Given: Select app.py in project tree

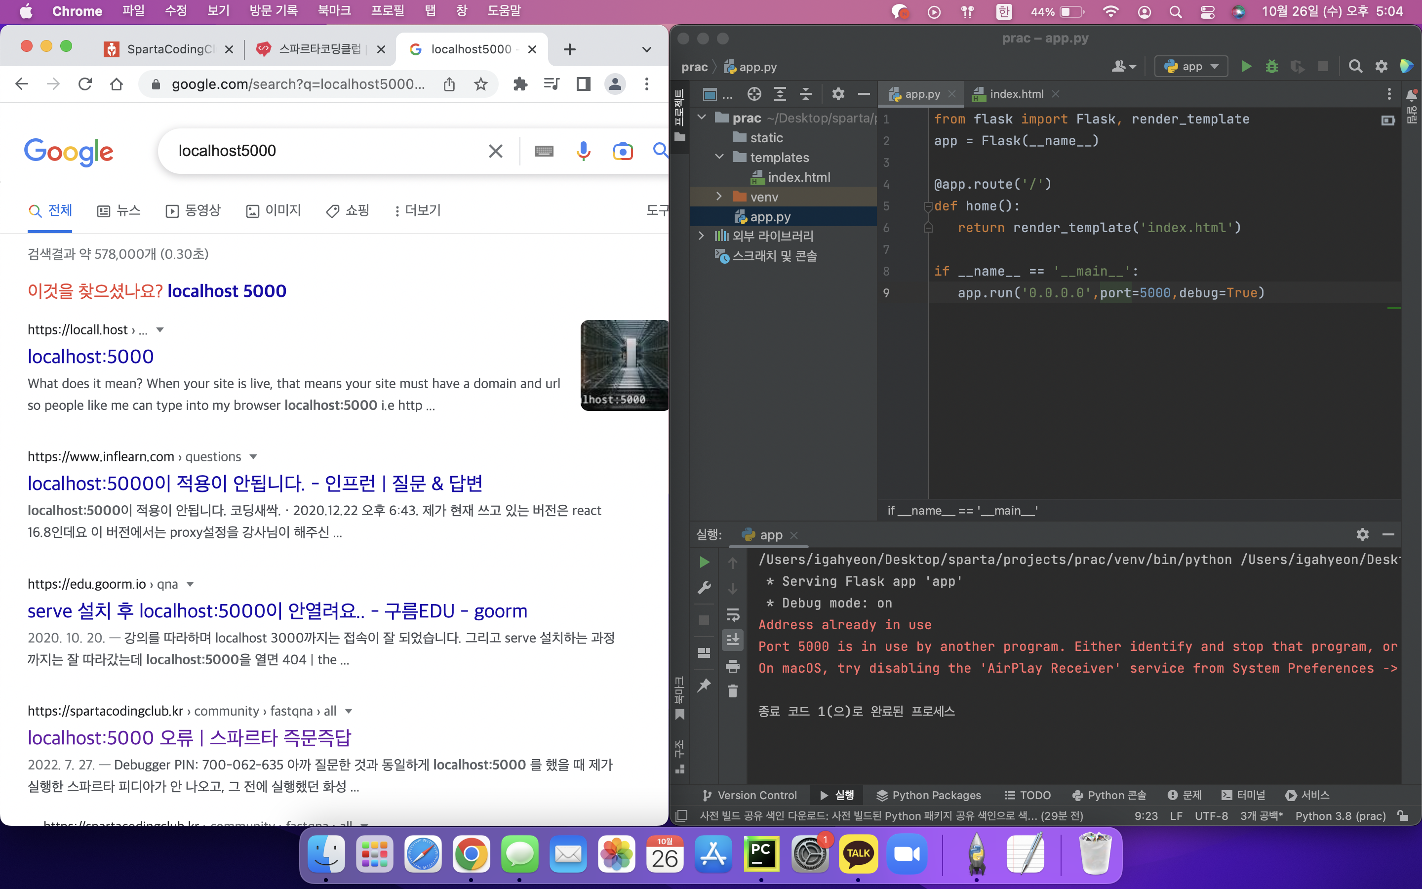Looking at the screenshot, I should 770,217.
